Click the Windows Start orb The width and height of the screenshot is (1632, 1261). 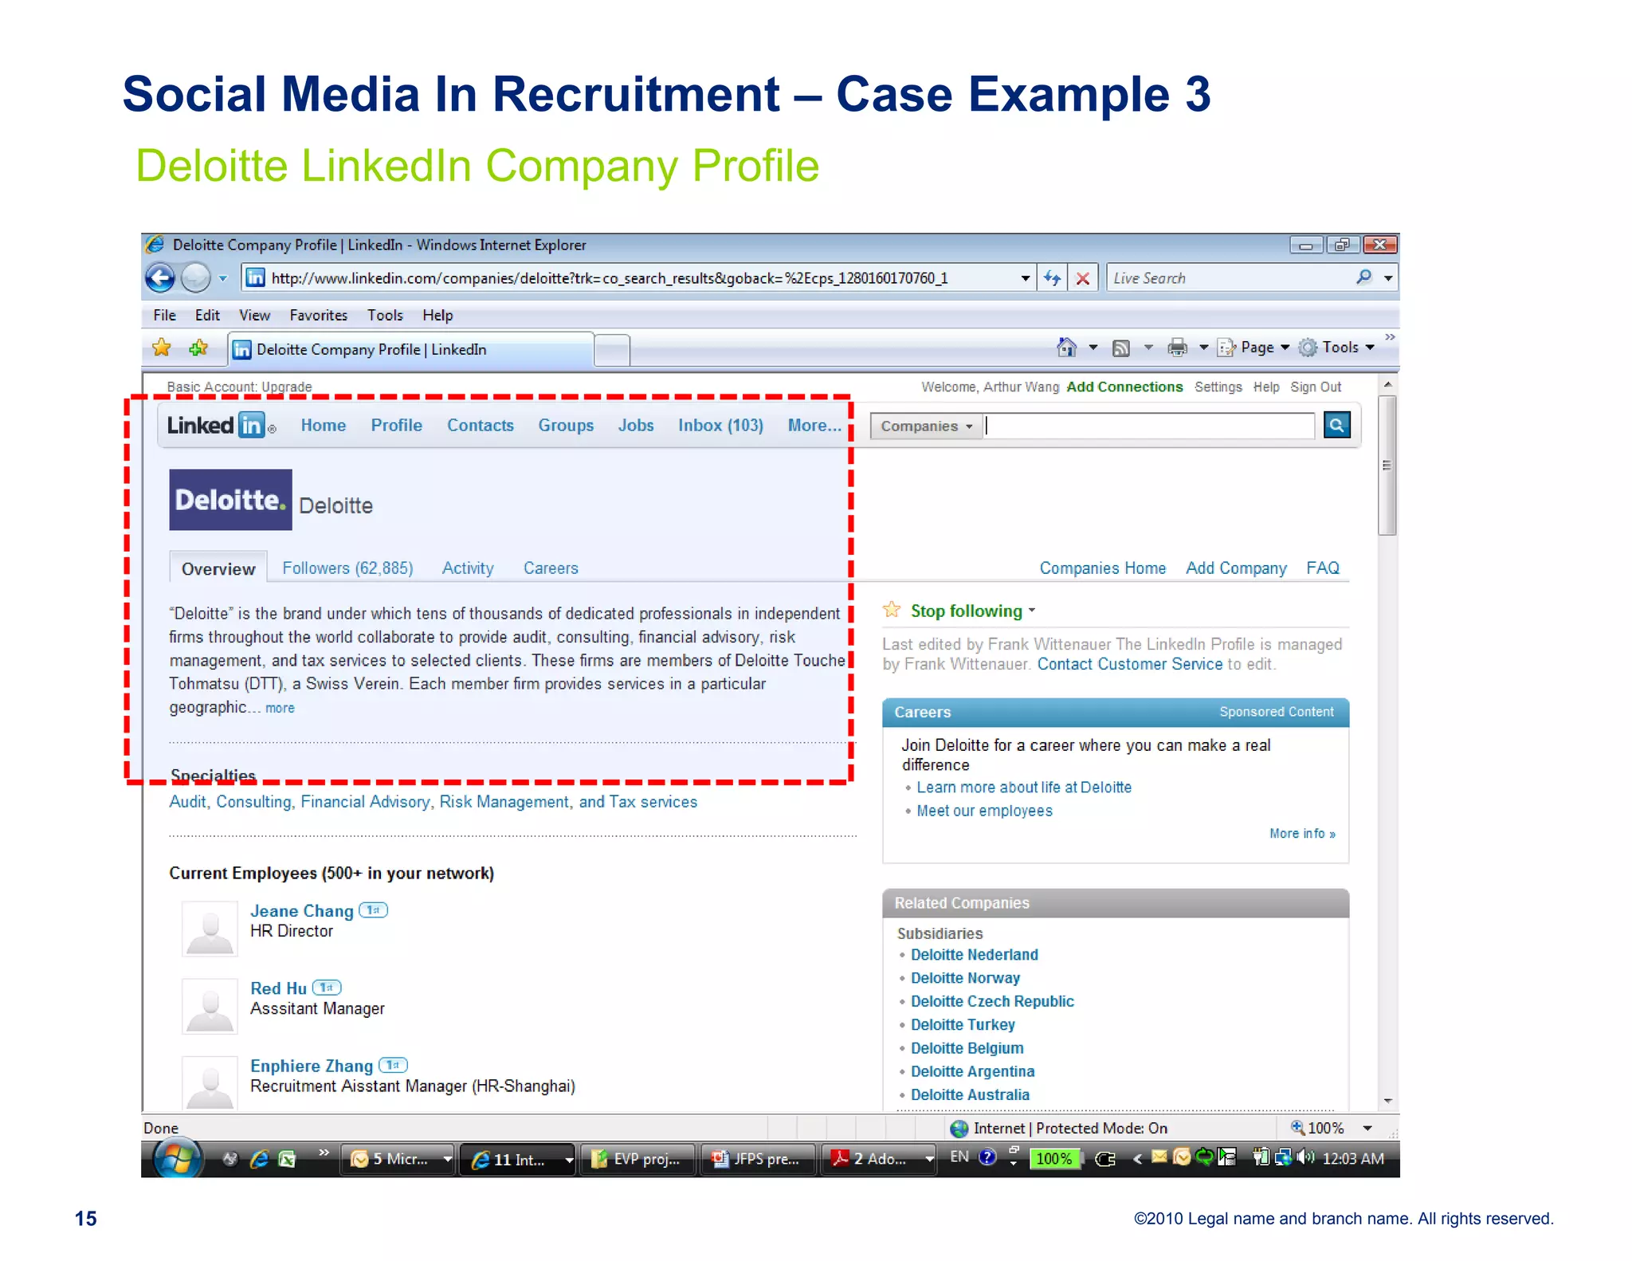click(x=177, y=1158)
